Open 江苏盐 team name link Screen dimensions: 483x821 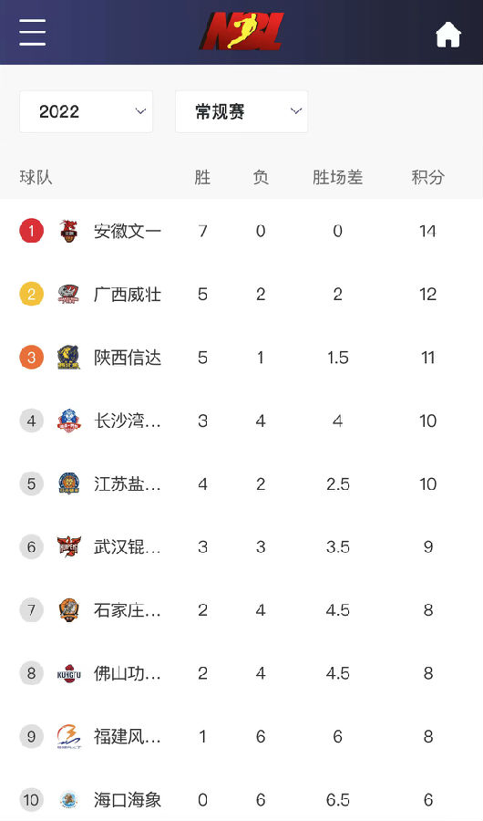coord(128,483)
